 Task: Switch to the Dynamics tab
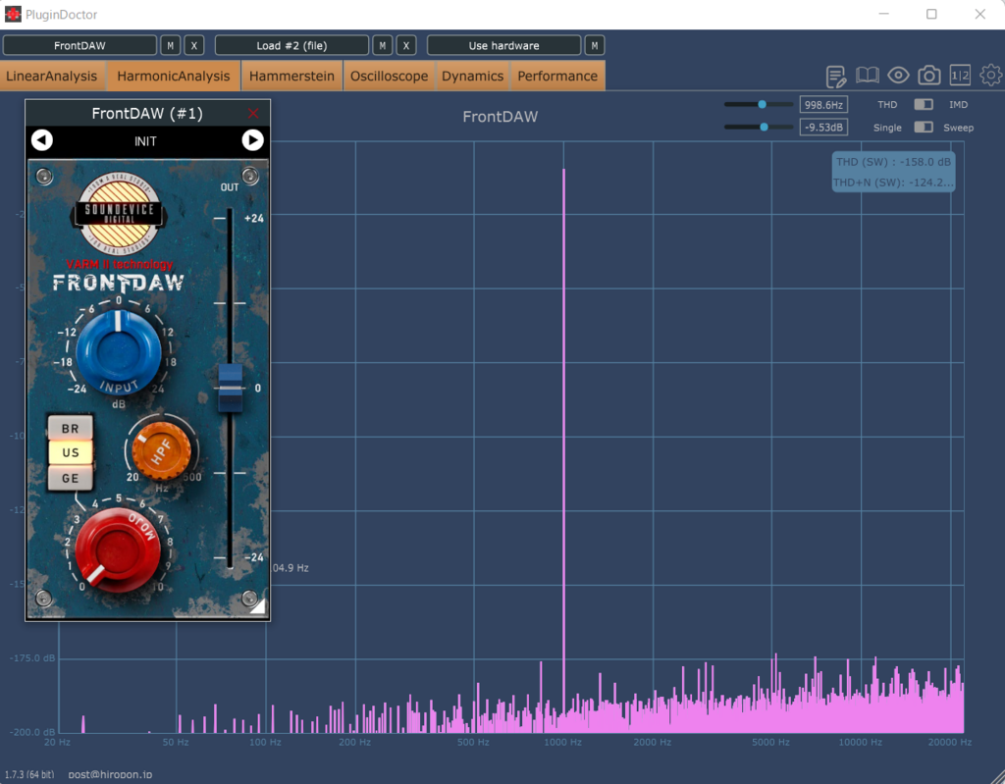coord(472,76)
